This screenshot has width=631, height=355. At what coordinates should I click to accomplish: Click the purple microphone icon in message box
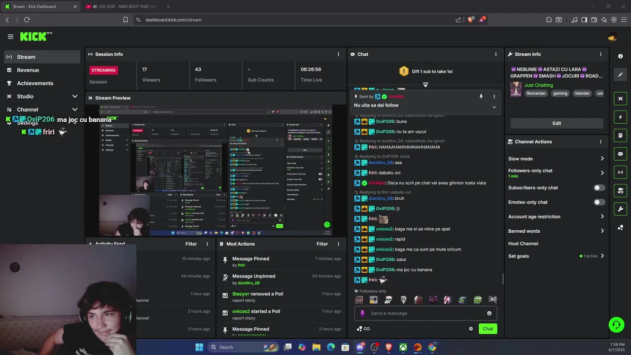pos(362,313)
